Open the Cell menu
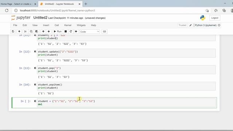The height and width of the screenshot is (131, 233). click(x=57, y=25)
